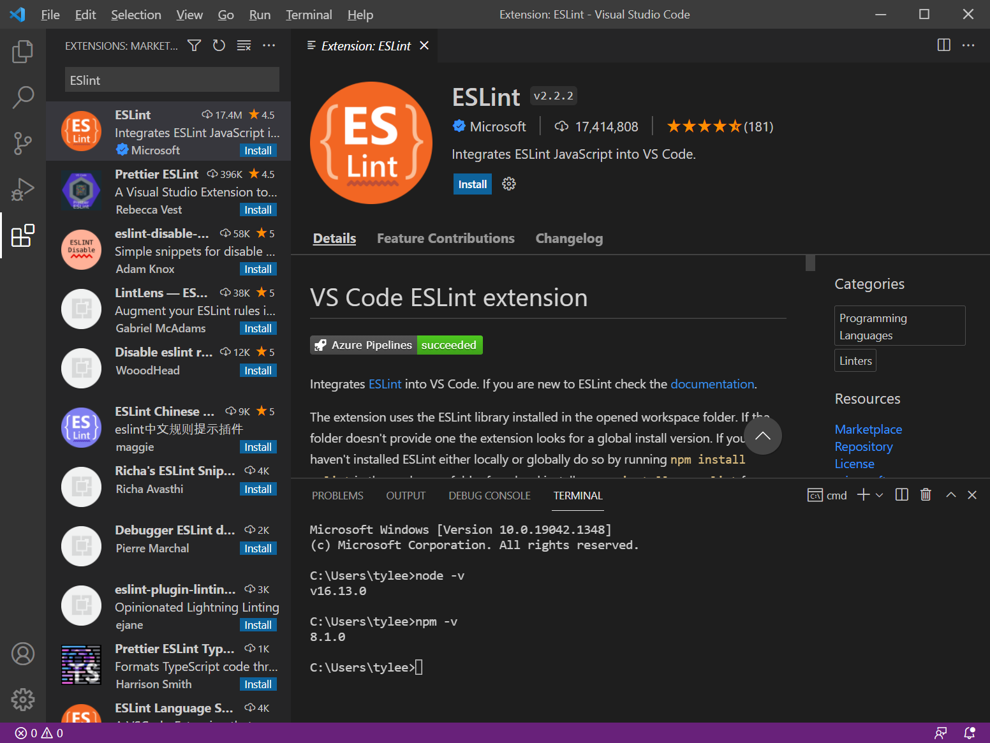Switch to the Details tab
Image resolution: width=990 pixels, height=743 pixels.
click(334, 239)
